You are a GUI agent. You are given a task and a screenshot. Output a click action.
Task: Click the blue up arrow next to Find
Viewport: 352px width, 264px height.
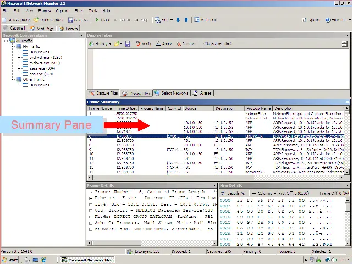click(x=186, y=20)
